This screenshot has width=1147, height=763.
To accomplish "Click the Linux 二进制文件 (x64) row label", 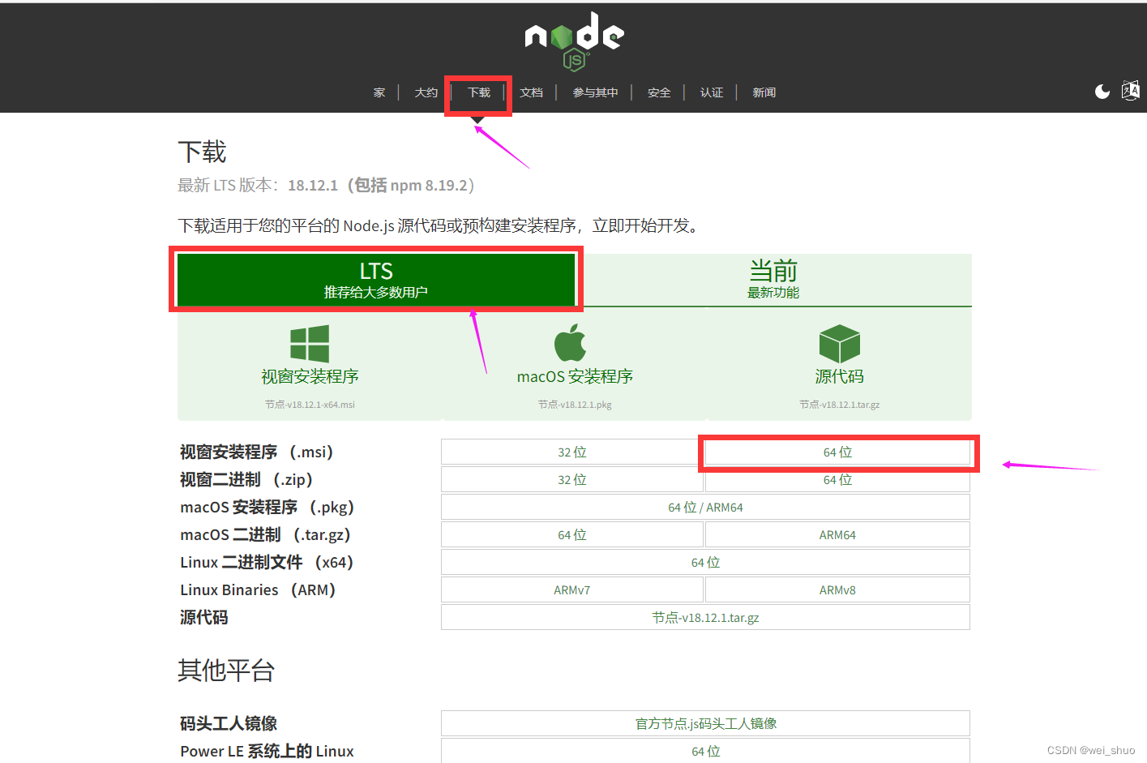I will [x=267, y=563].
